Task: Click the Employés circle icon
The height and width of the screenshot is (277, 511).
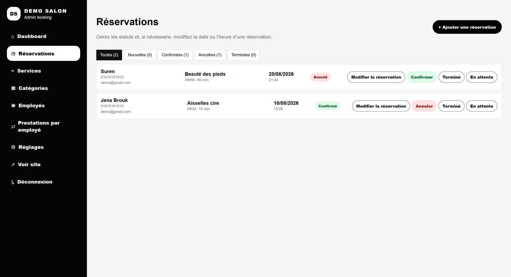Action: [13, 106]
